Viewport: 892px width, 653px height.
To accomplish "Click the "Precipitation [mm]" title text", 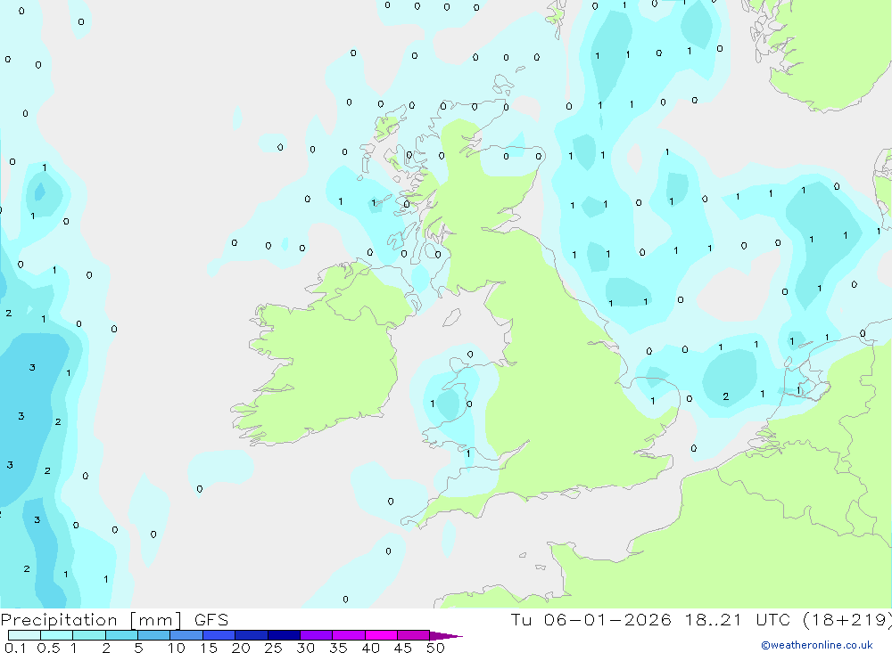I will coord(91,620).
